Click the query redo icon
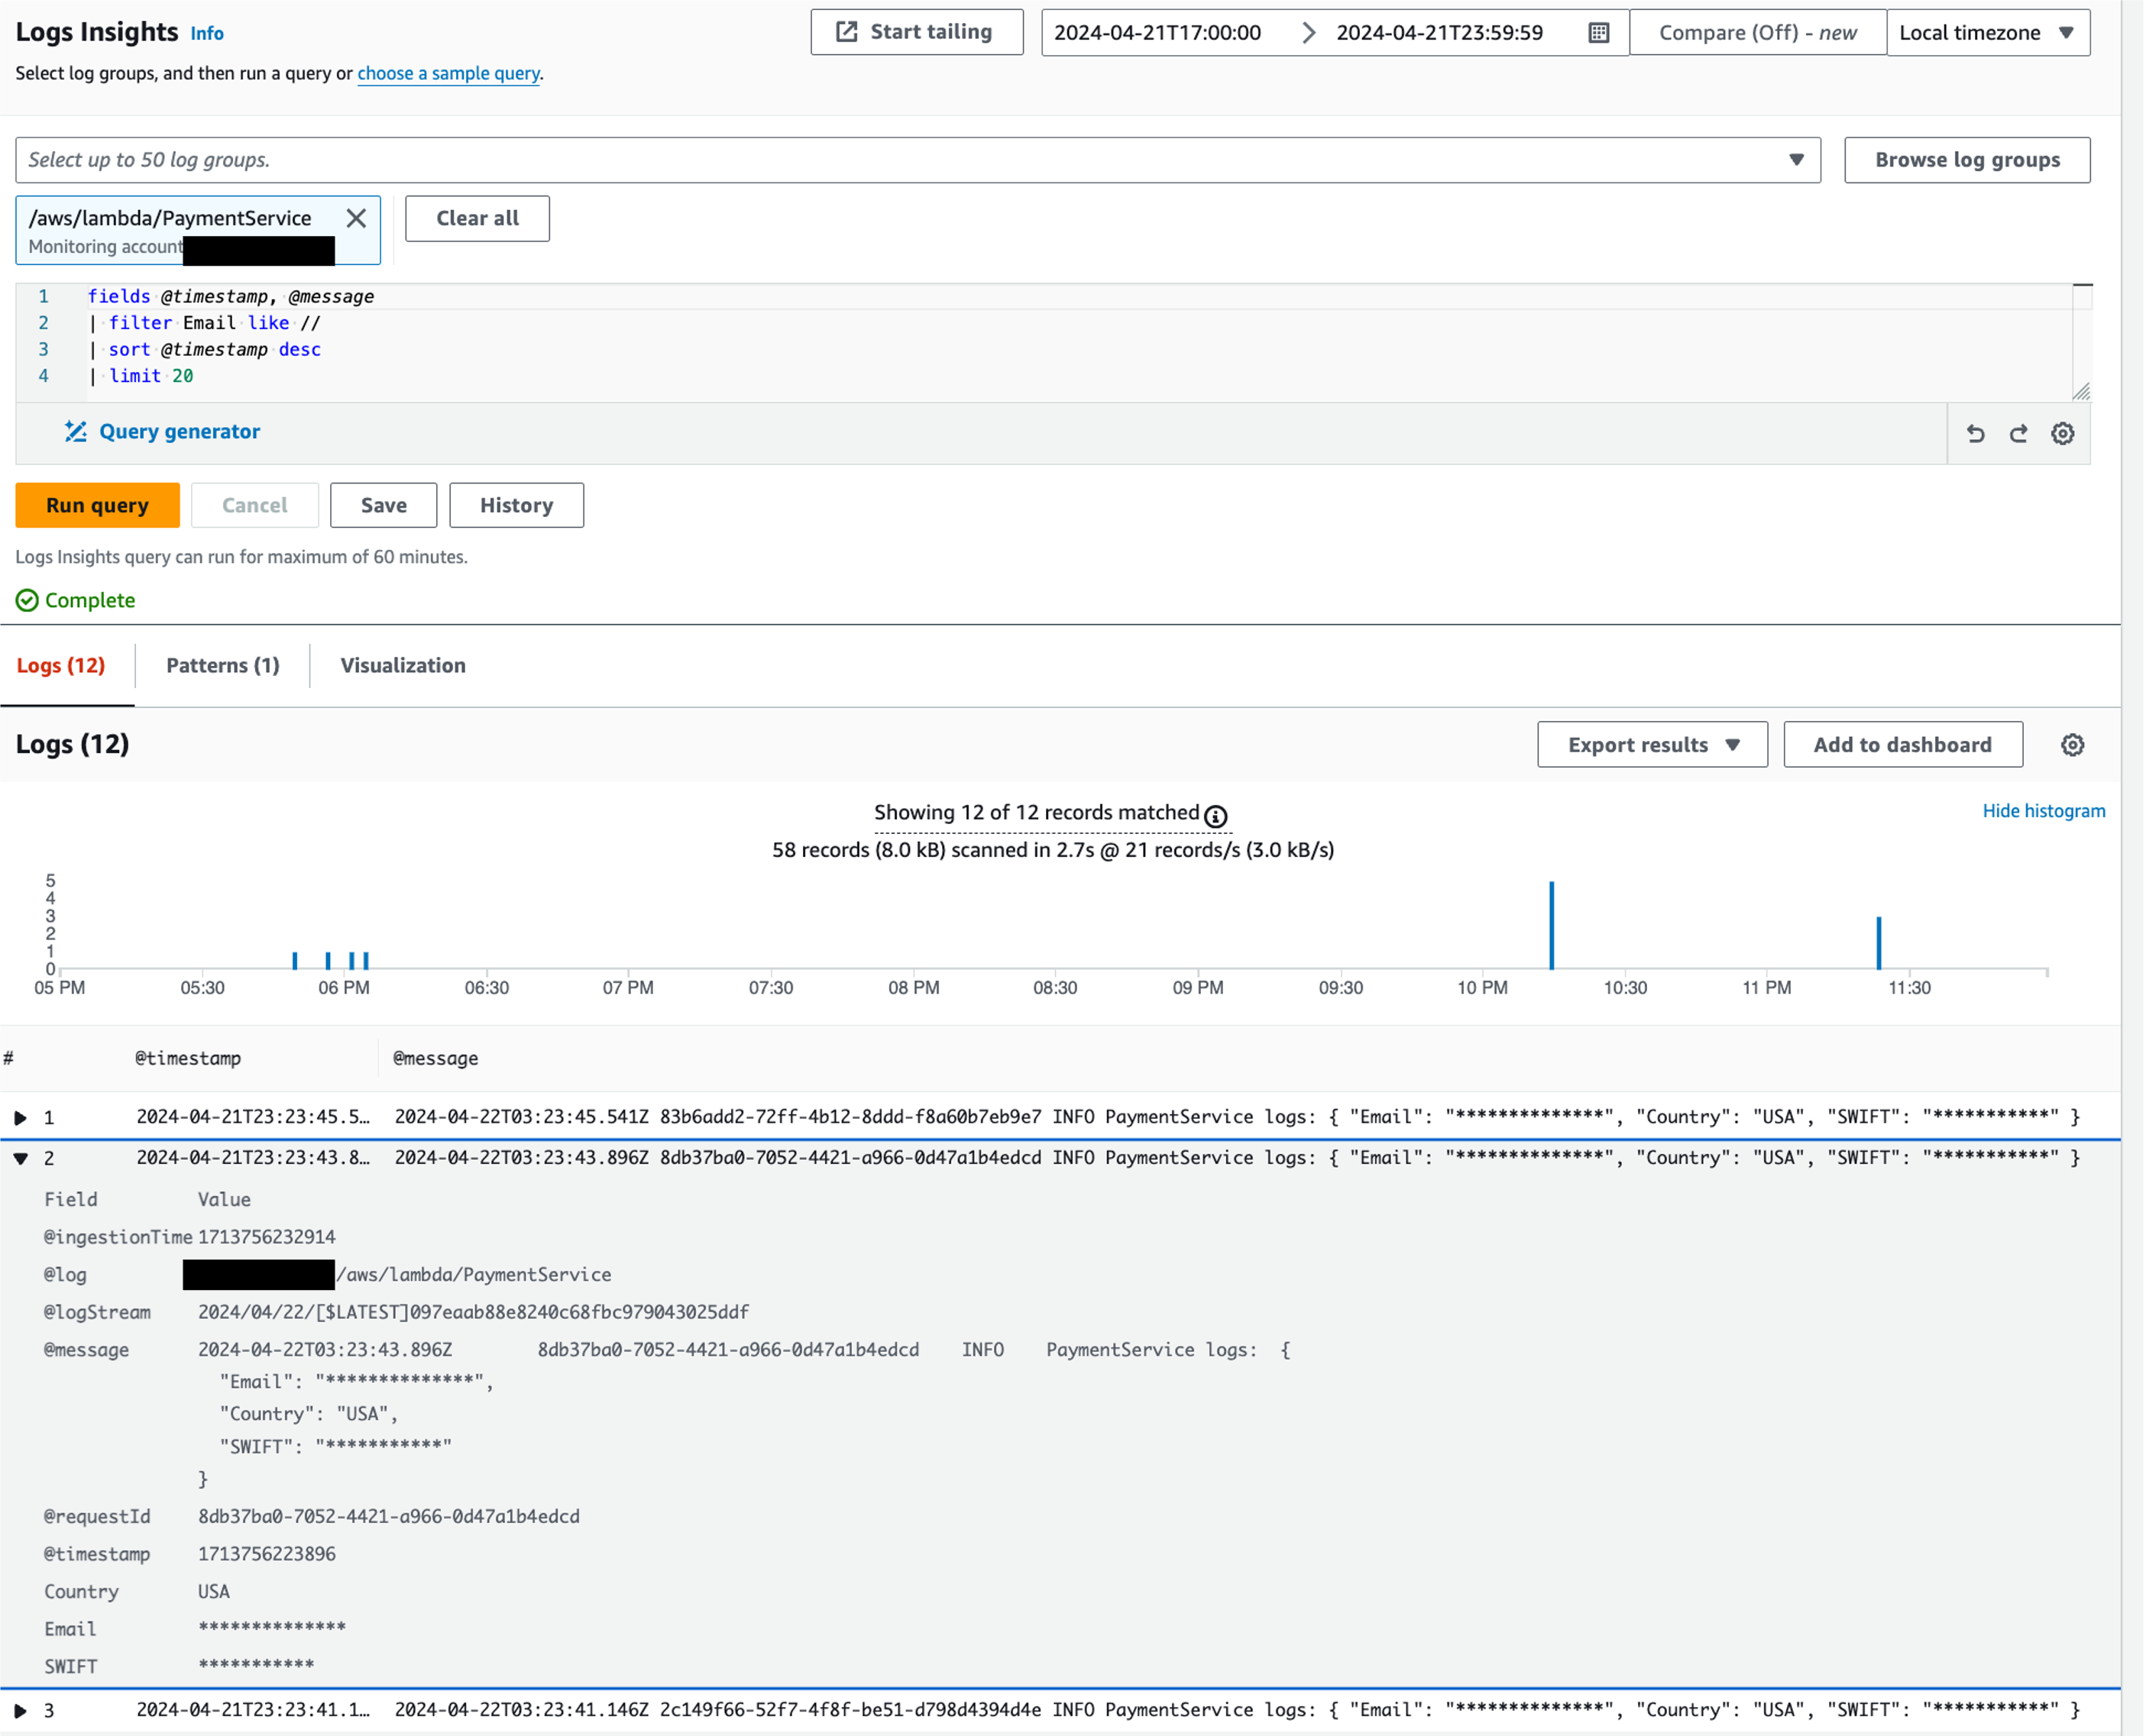 [2019, 433]
